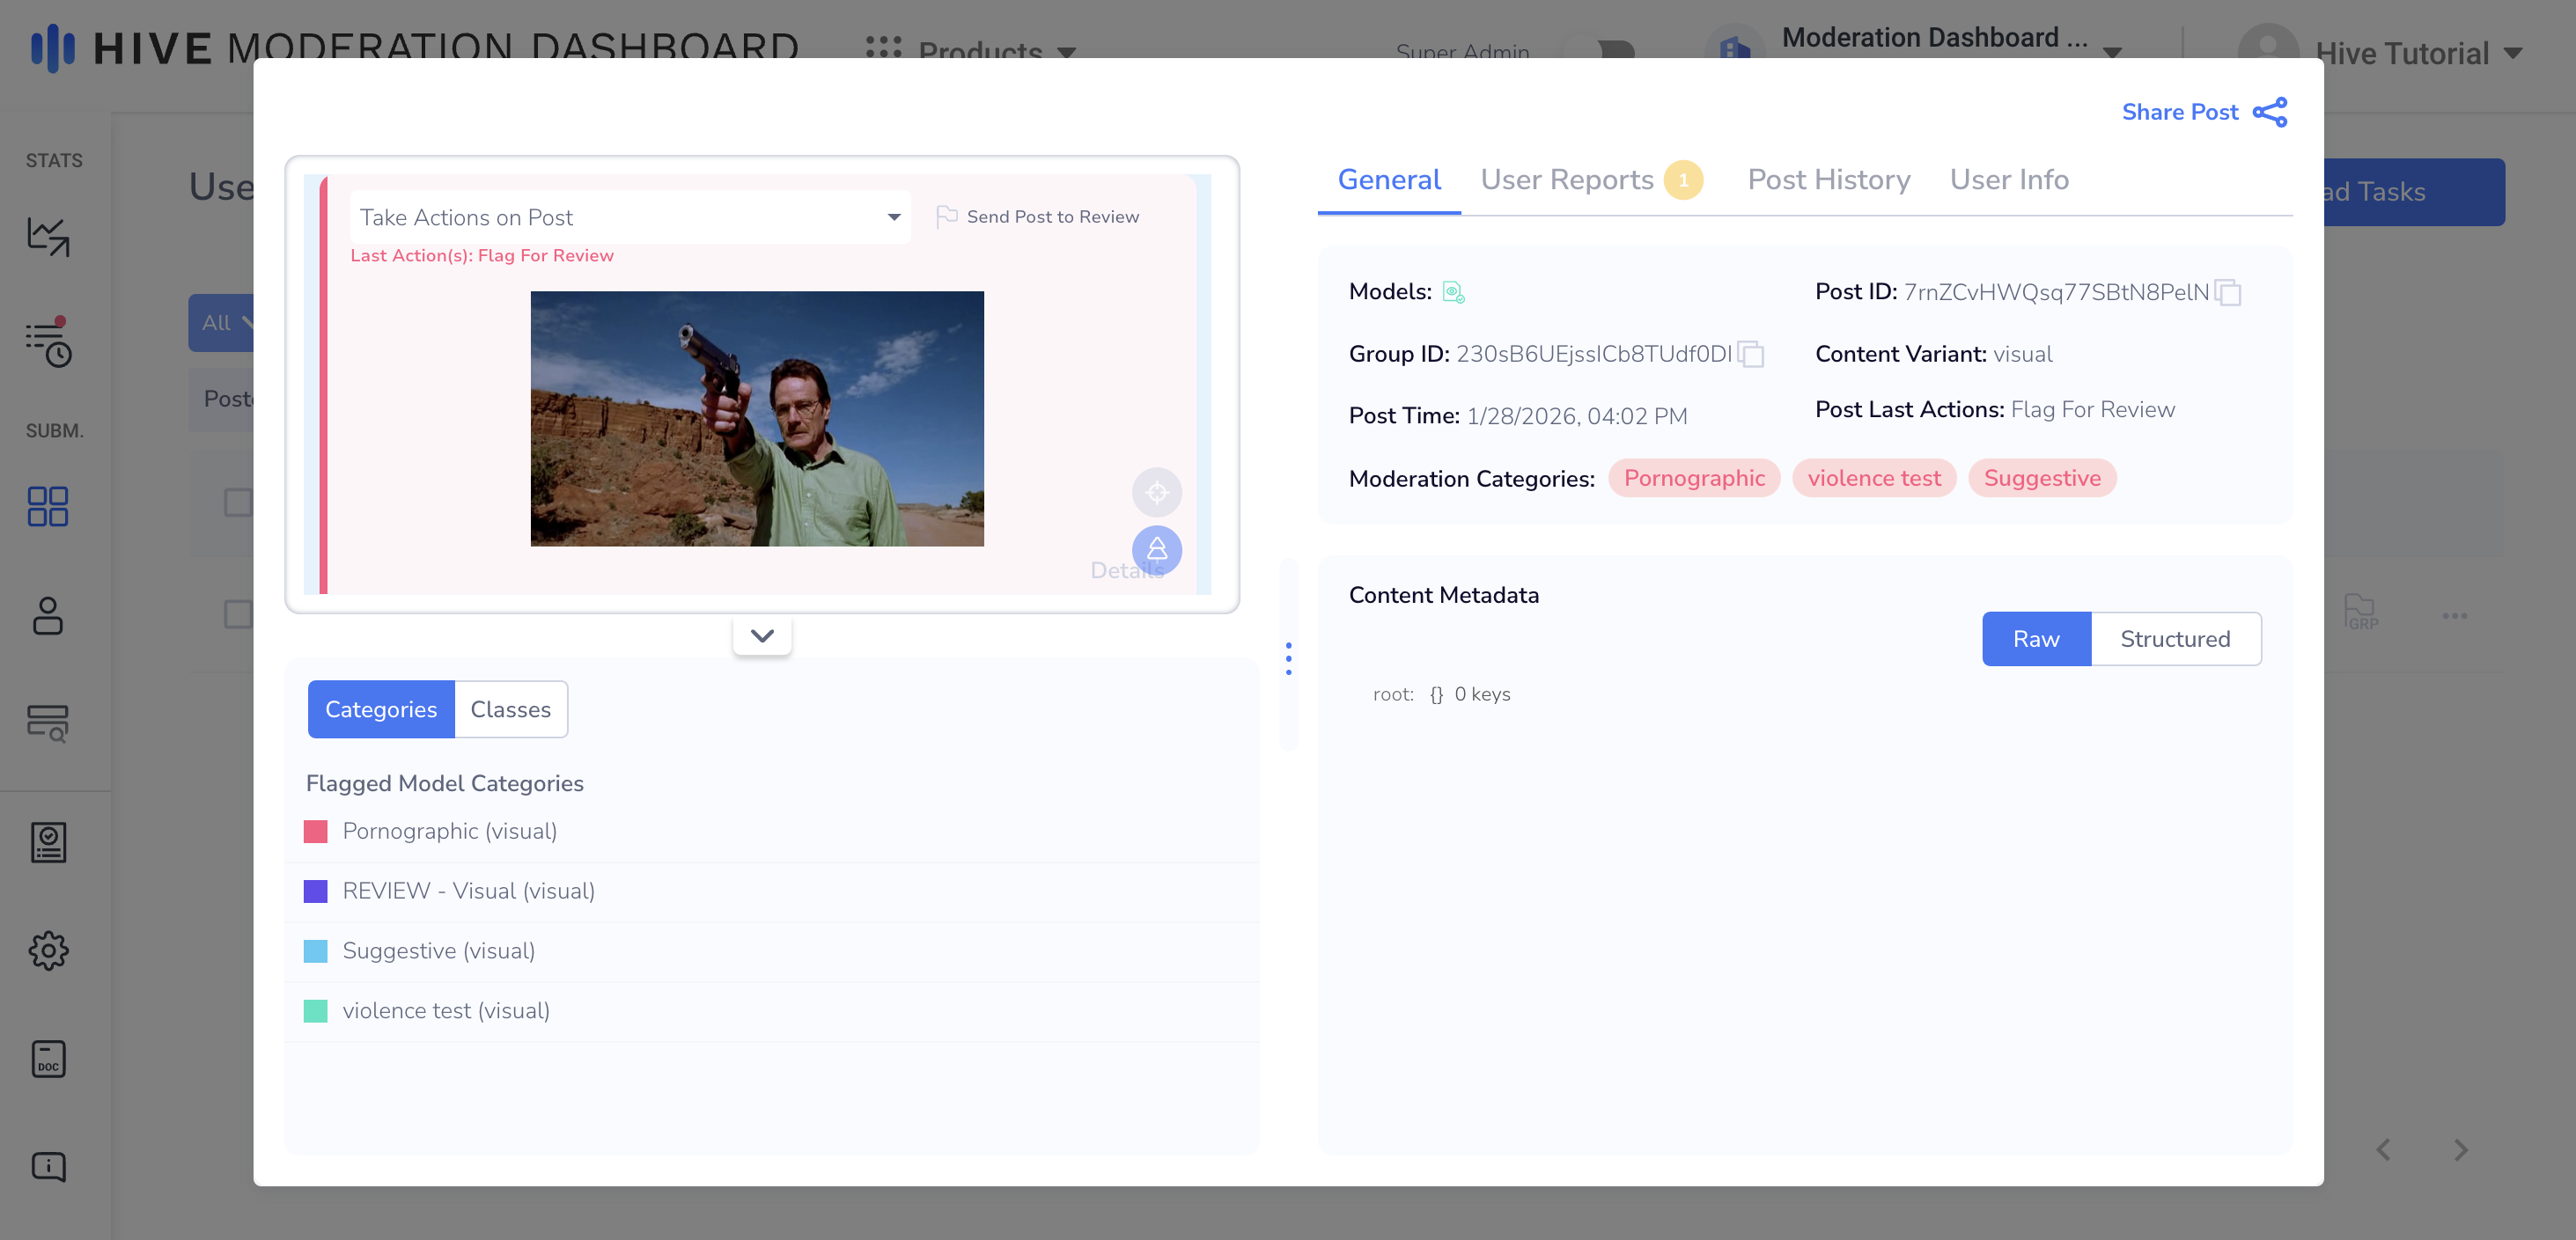Switch metadata view to Structured

2174,639
